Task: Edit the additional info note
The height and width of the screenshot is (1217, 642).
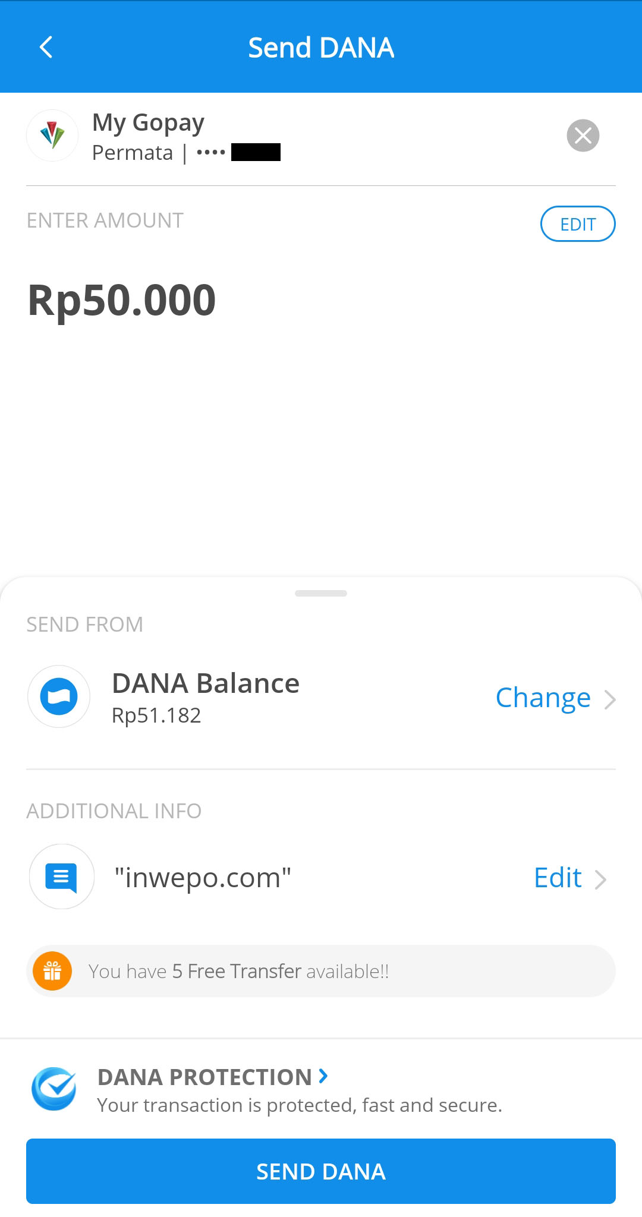Action: point(558,878)
